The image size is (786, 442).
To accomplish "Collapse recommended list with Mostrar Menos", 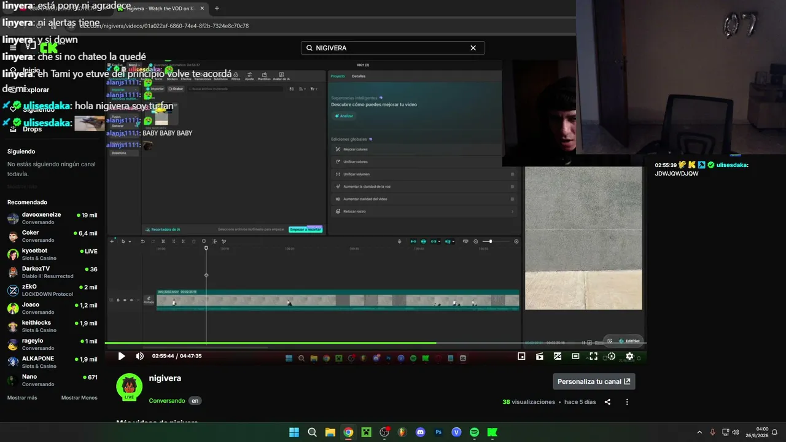I will (x=79, y=398).
